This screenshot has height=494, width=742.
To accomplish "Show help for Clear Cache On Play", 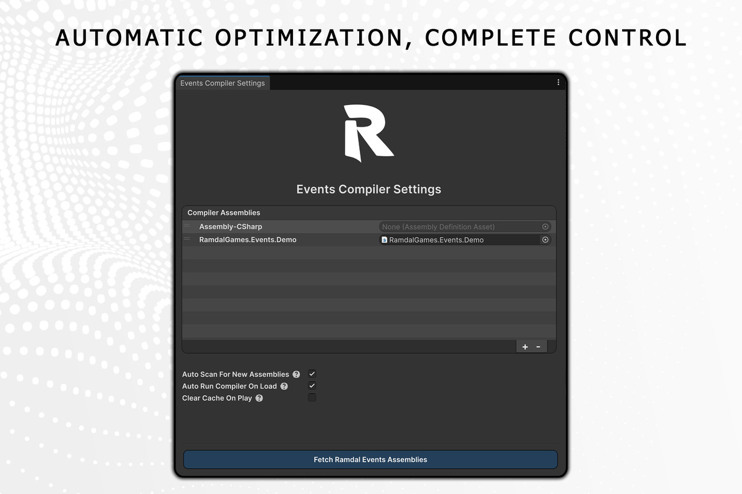I will pos(259,398).
